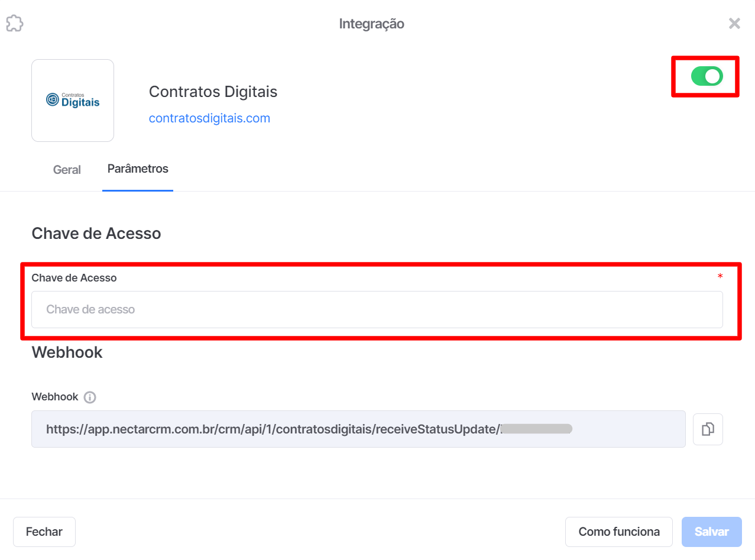
Task: Click the Contratos Digitais logo thumbnail
Action: point(73,101)
